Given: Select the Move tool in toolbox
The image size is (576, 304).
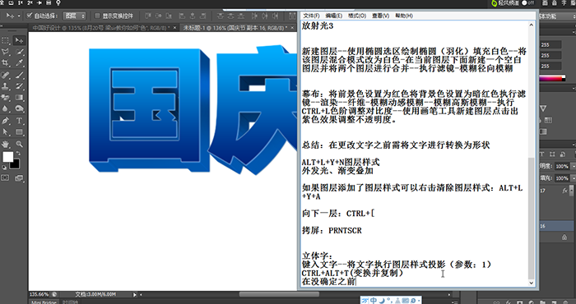Looking at the screenshot, I should tap(19, 40).
